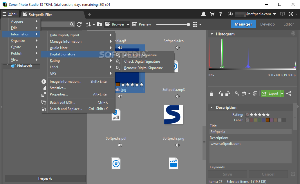The width and height of the screenshot is (300, 184).
Task: Create a new folder with plus icon
Action: 100,24
